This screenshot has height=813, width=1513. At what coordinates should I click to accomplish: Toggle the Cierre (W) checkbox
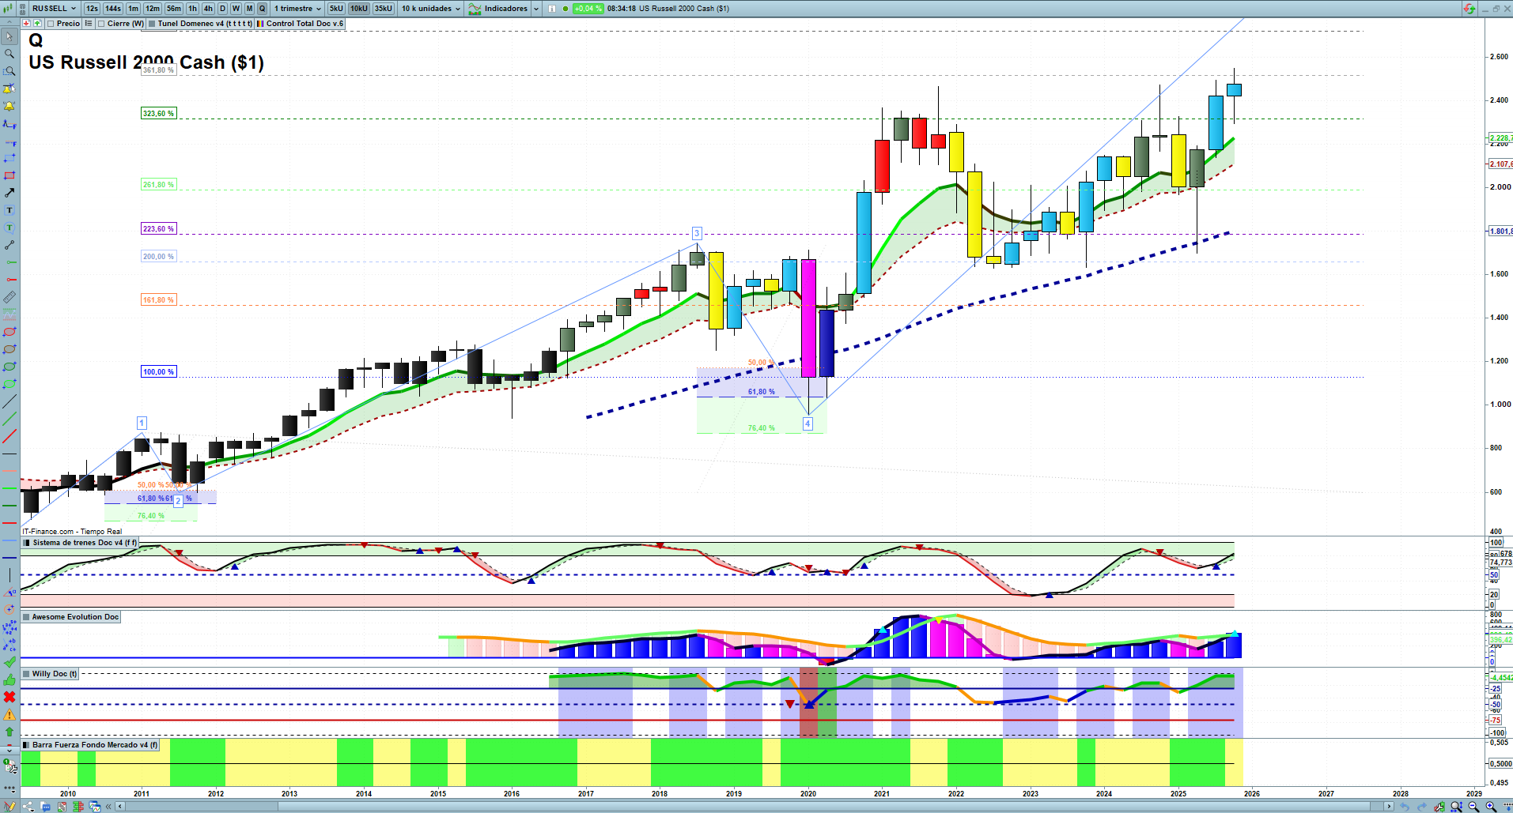point(101,24)
